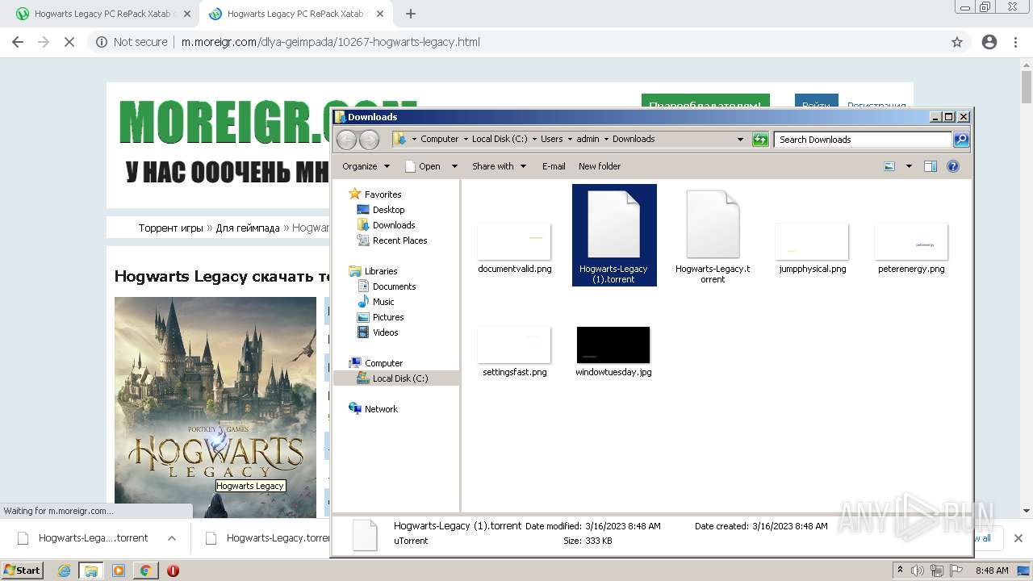Click the refresh icon beside address bar

[760, 140]
